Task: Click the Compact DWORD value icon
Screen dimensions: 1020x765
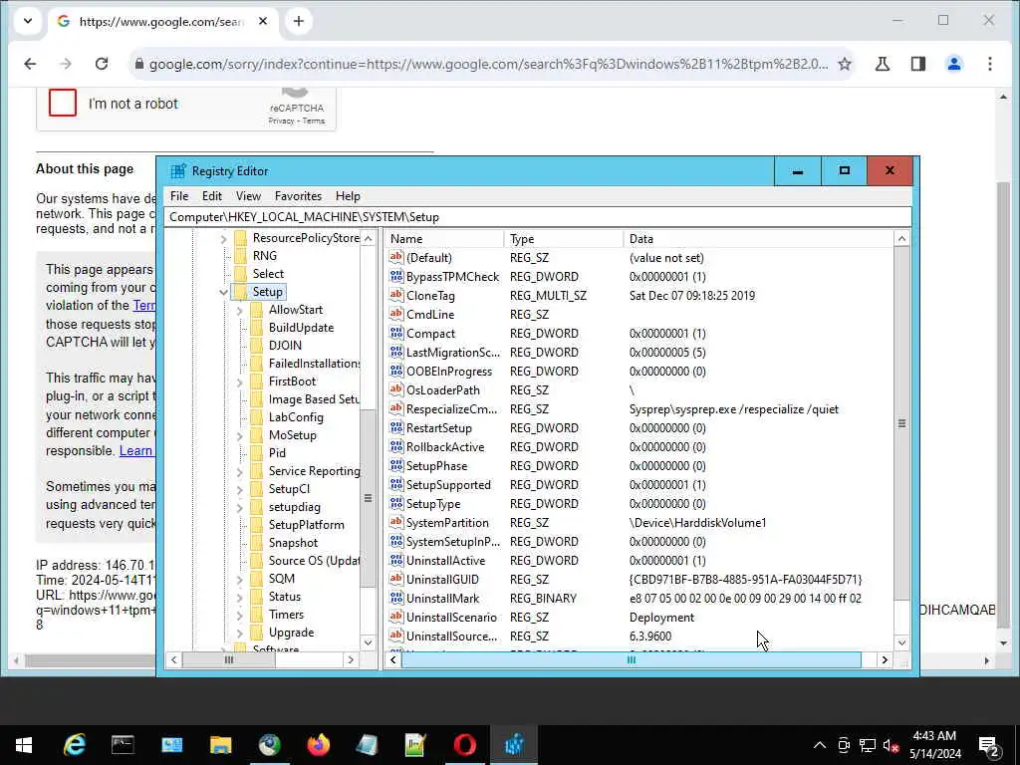Action: click(x=396, y=333)
